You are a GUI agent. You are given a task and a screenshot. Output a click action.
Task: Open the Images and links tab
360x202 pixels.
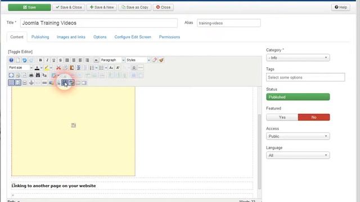[x=71, y=37]
